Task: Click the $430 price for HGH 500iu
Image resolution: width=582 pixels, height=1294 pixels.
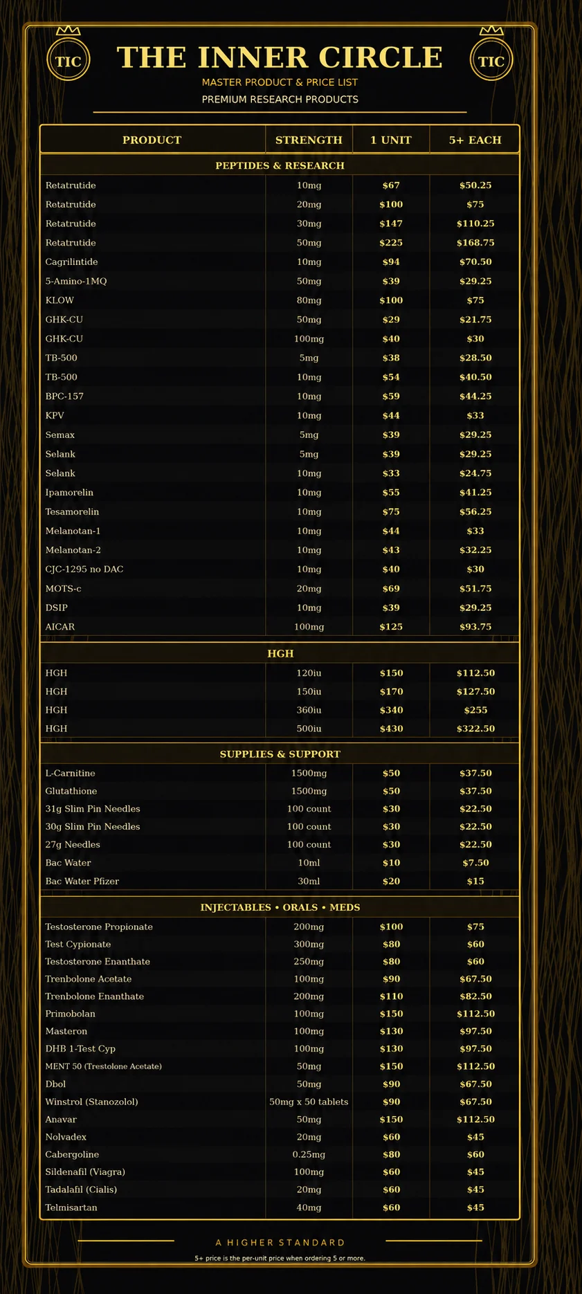Action: point(391,729)
